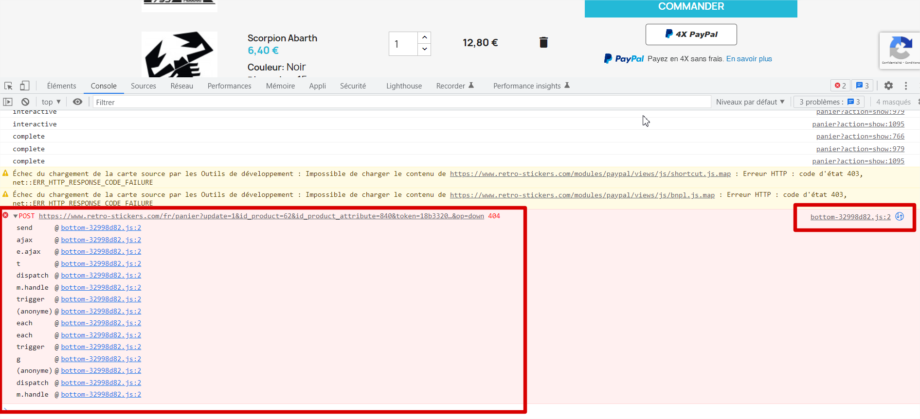Delete Scorpion Abarth with trash icon
This screenshot has height=419, width=920.
(x=543, y=42)
